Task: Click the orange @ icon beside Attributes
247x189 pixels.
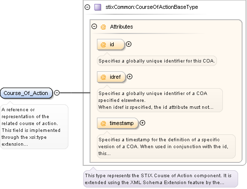Action: pos(103,27)
